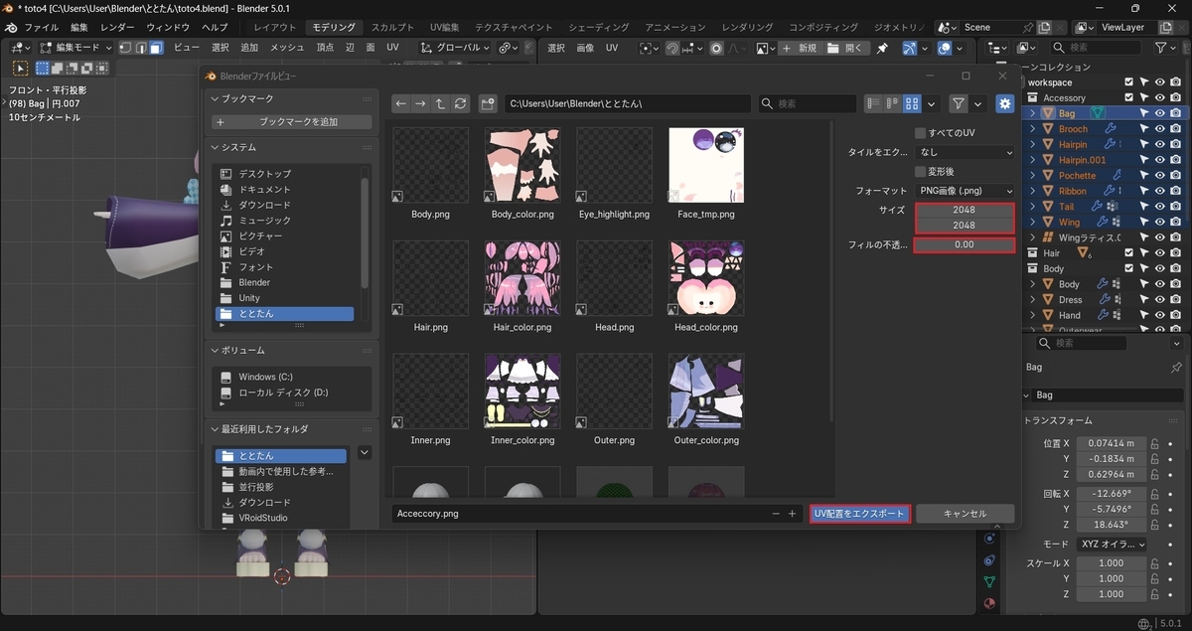The image size is (1192, 631).
Task: Increment the file name number
Action: point(792,514)
